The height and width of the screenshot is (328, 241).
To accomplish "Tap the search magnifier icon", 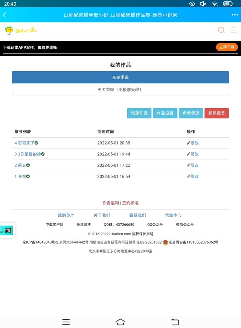I will pyautogui.click(x=221, y=30).
